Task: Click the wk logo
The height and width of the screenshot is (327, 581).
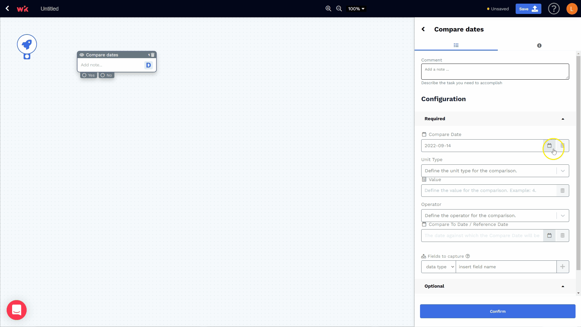Action: click(23, 9)
